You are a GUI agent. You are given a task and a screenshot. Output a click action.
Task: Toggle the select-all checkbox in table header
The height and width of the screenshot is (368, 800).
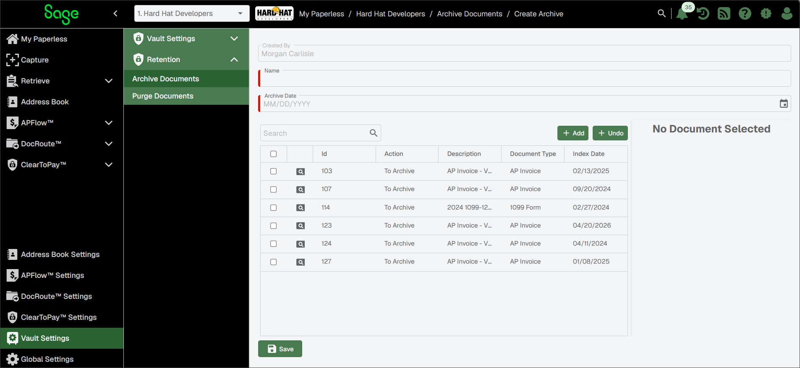click(273, 154)
